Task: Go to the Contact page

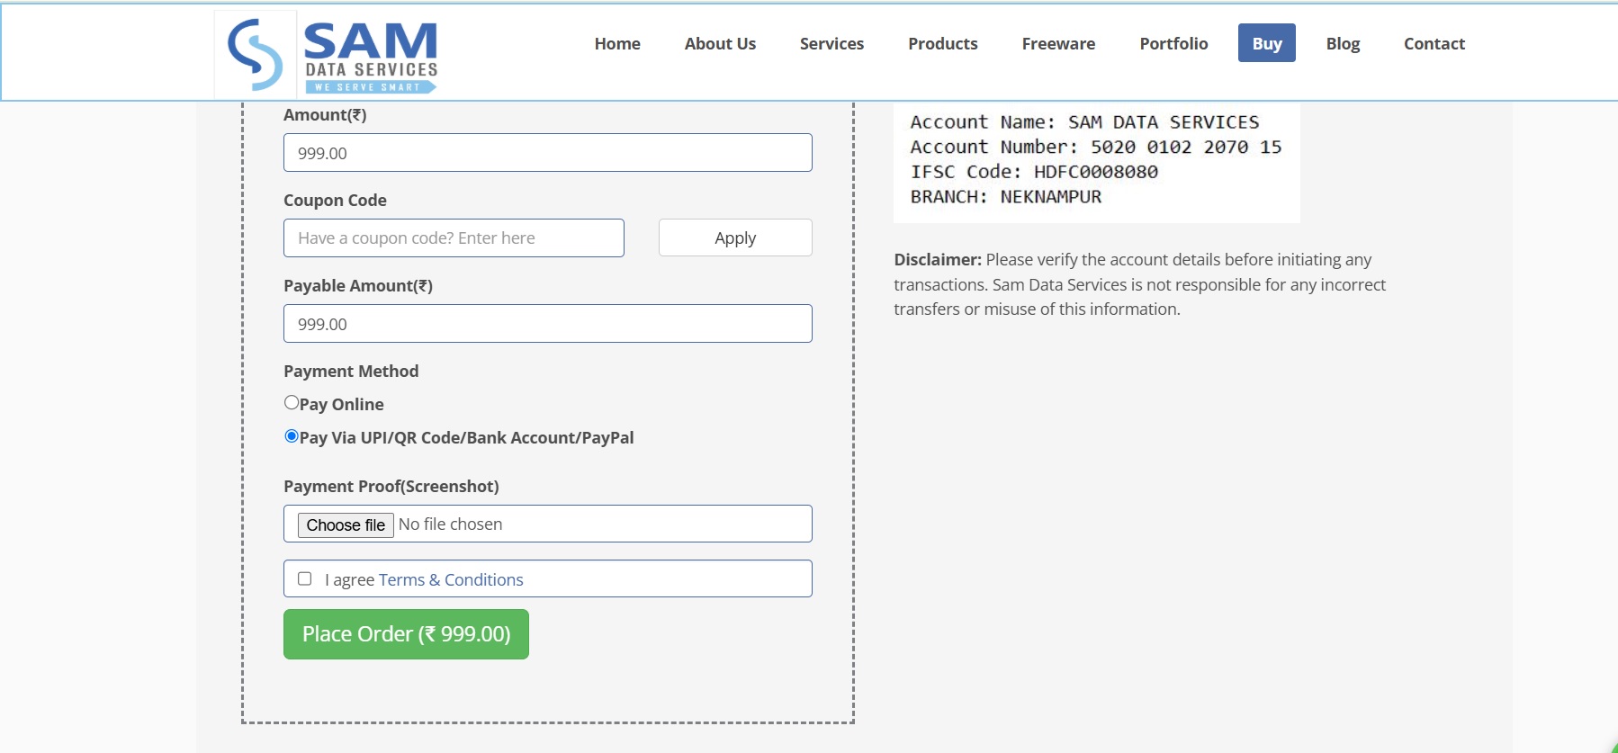Action: click(x=1434, y=43)
